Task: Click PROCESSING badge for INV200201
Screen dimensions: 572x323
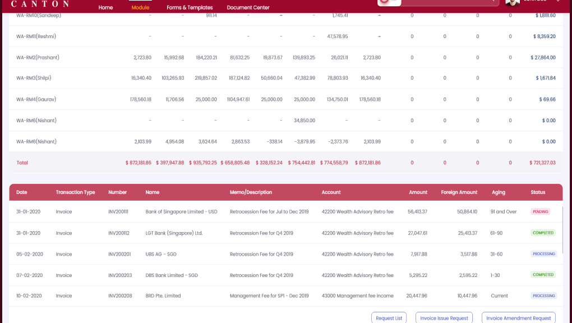Action: coord(543,254)
